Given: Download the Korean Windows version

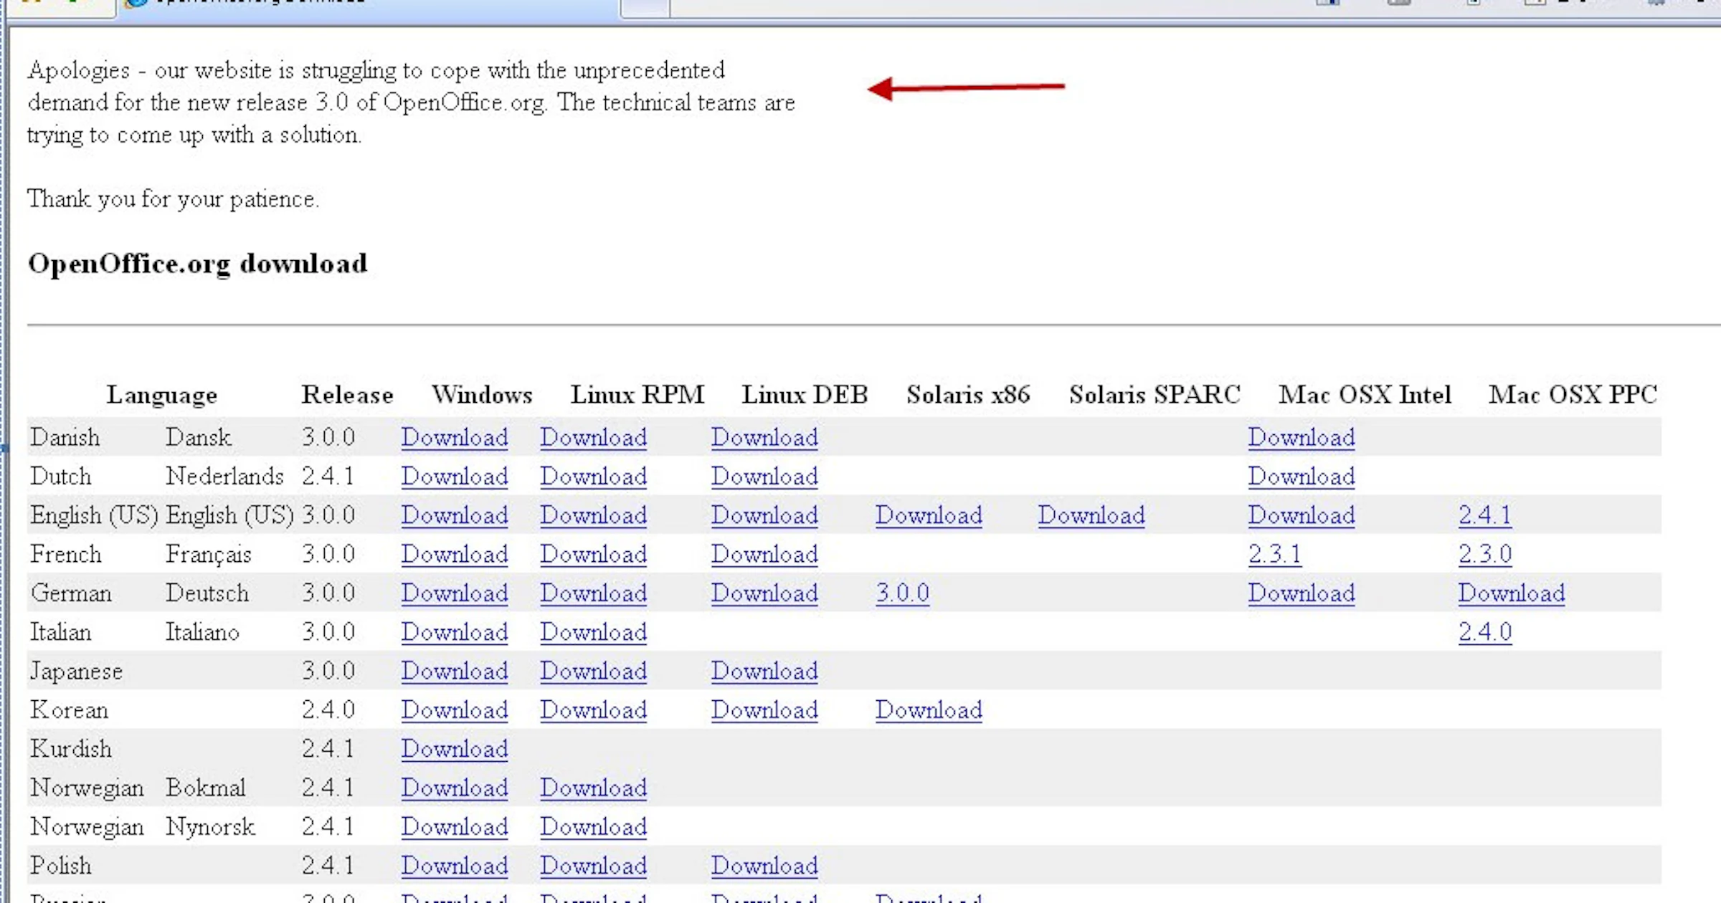Looking at the screenshot, I should (x=455, y=710).
